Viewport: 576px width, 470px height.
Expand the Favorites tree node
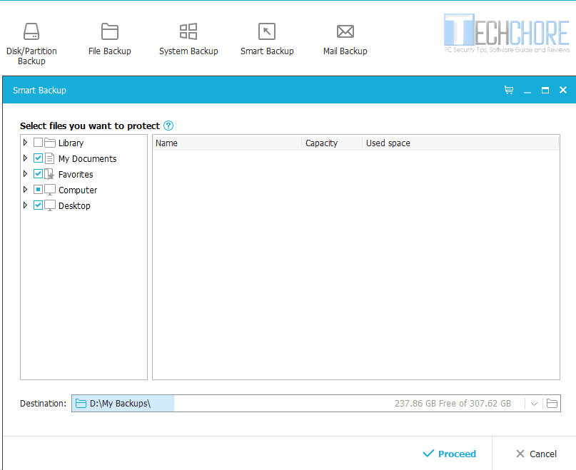pos(25,174)
